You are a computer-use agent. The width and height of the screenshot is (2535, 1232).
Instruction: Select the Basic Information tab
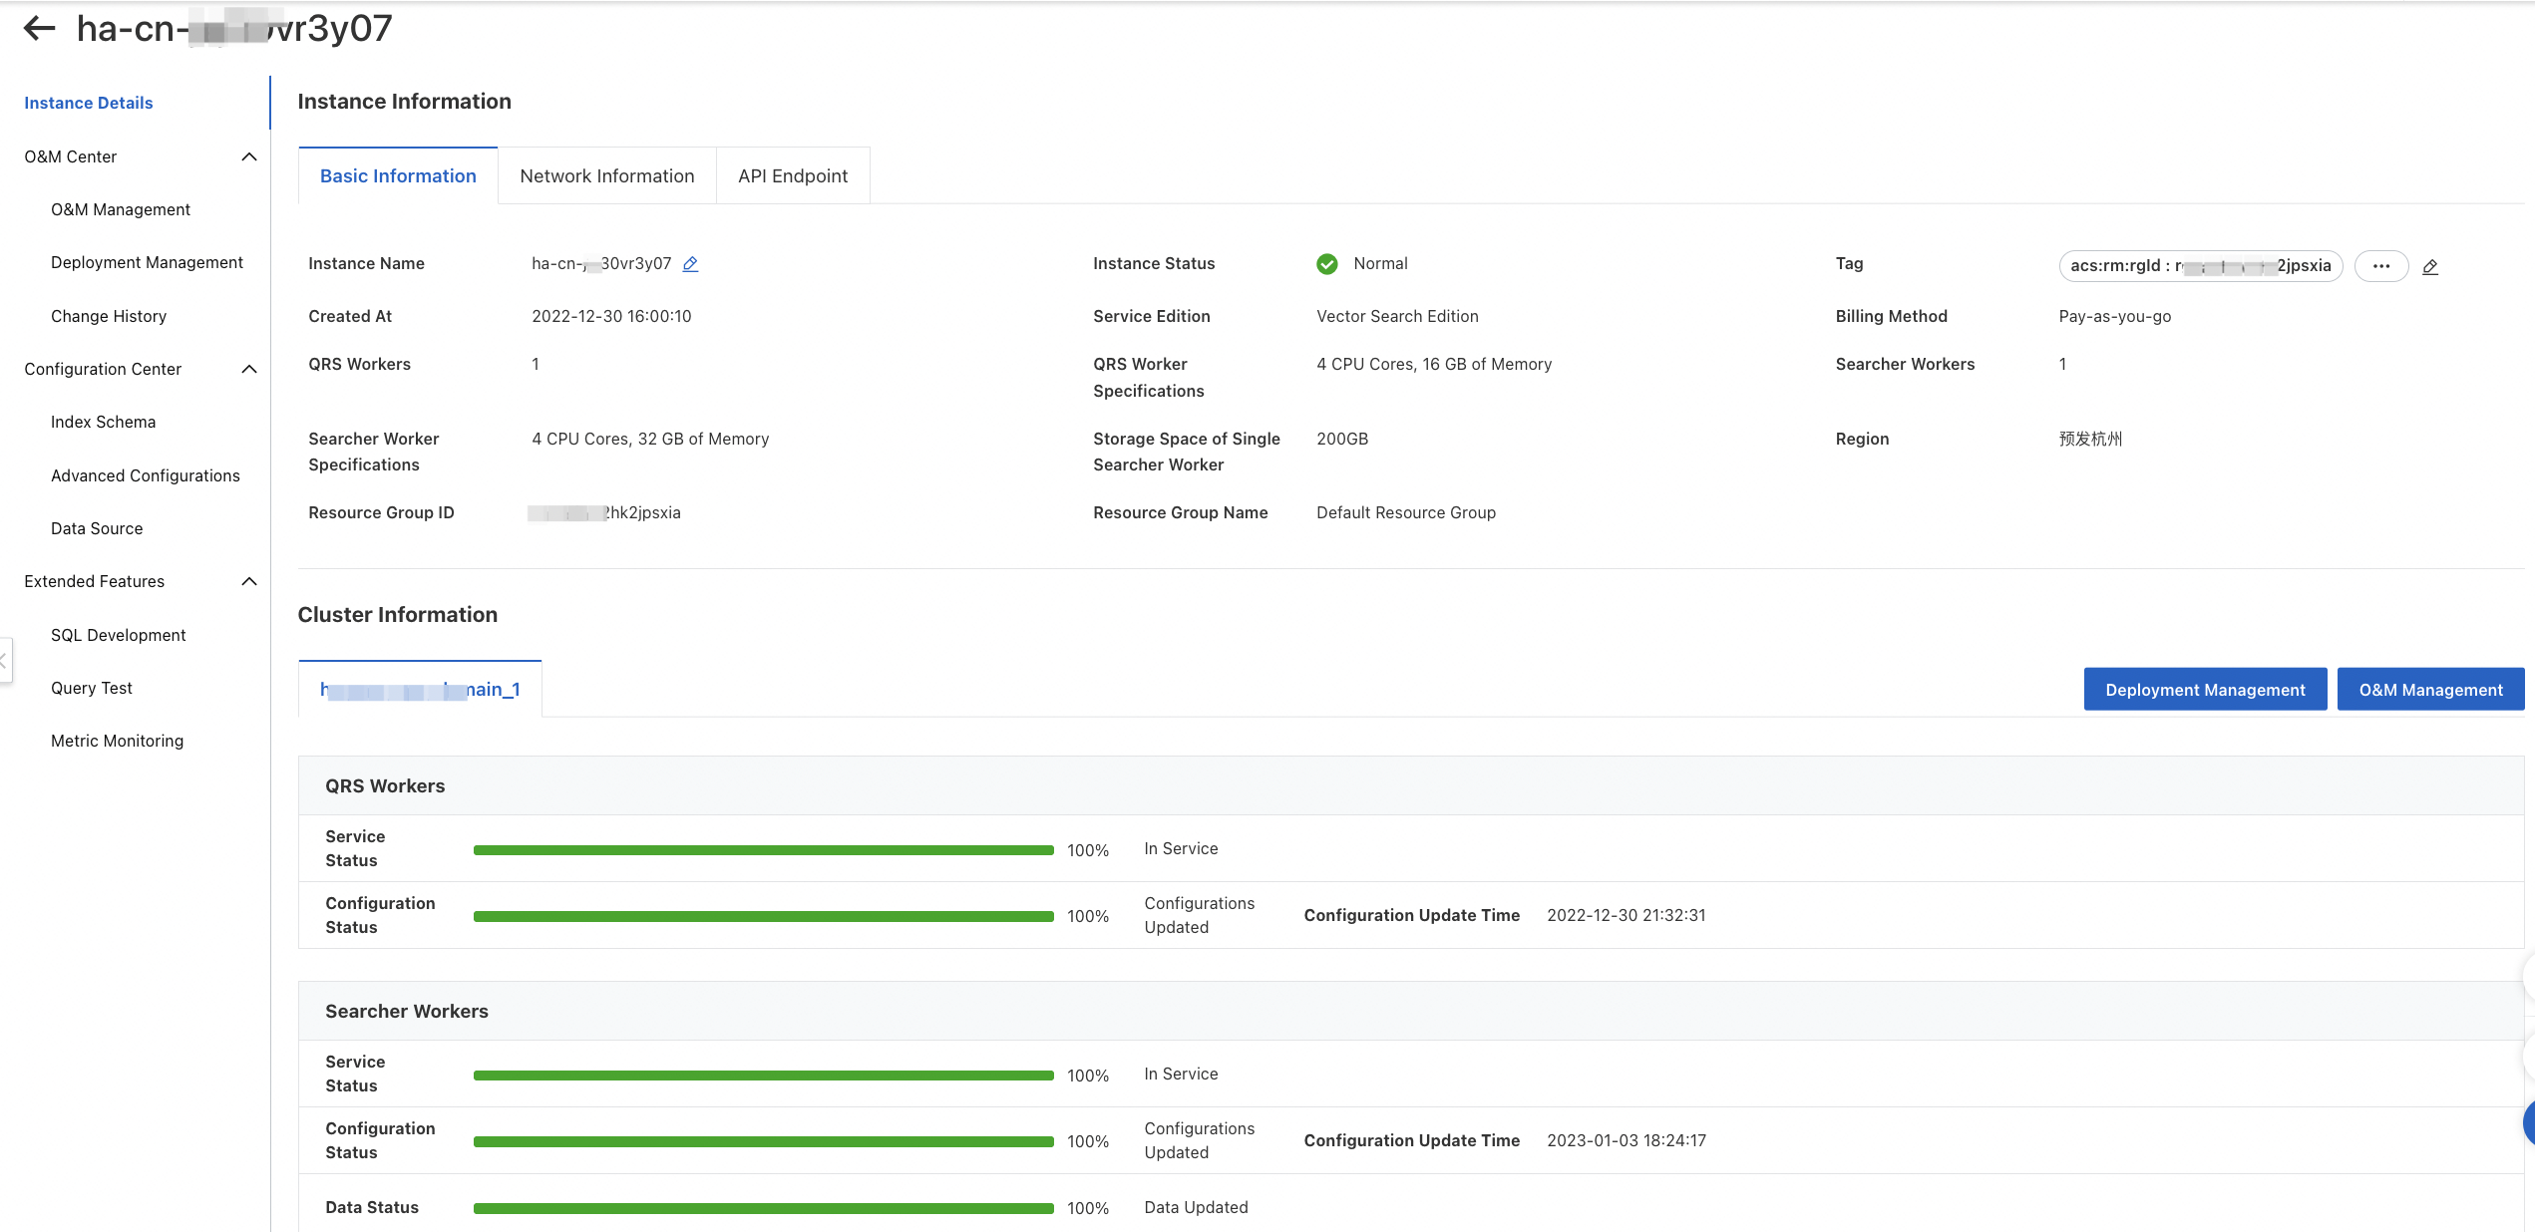point(398,176)
